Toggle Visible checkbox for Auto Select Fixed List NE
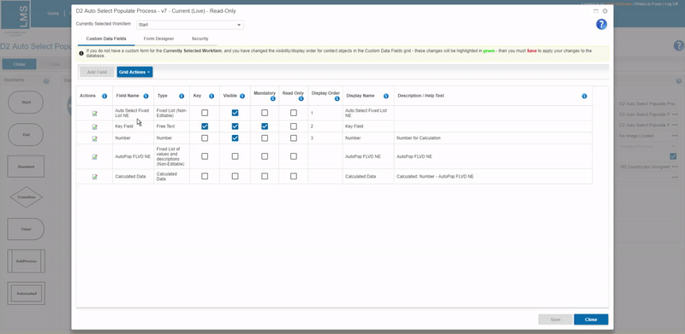Viewport: 685px width, 334px height. coord(235,113)
